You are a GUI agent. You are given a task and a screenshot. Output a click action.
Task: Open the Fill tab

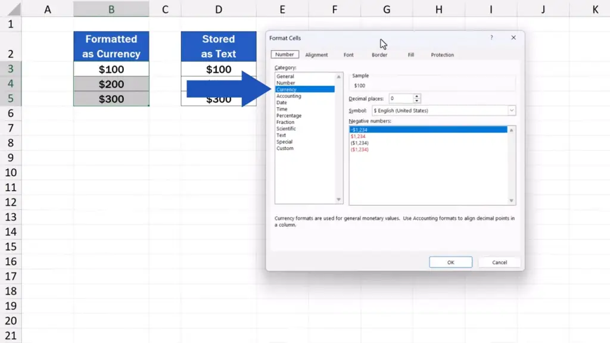(411, 55)
